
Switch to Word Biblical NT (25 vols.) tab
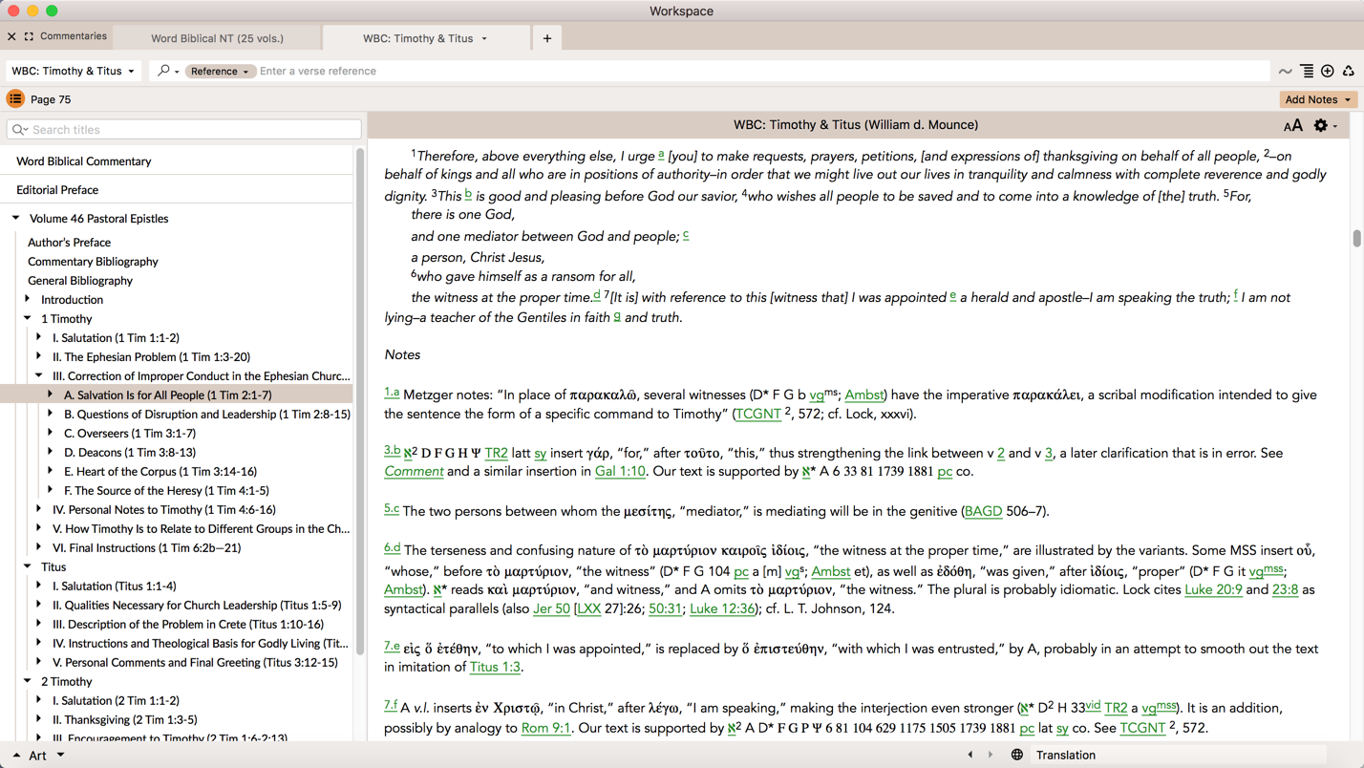pyautogui.click(x=217, y=38)
